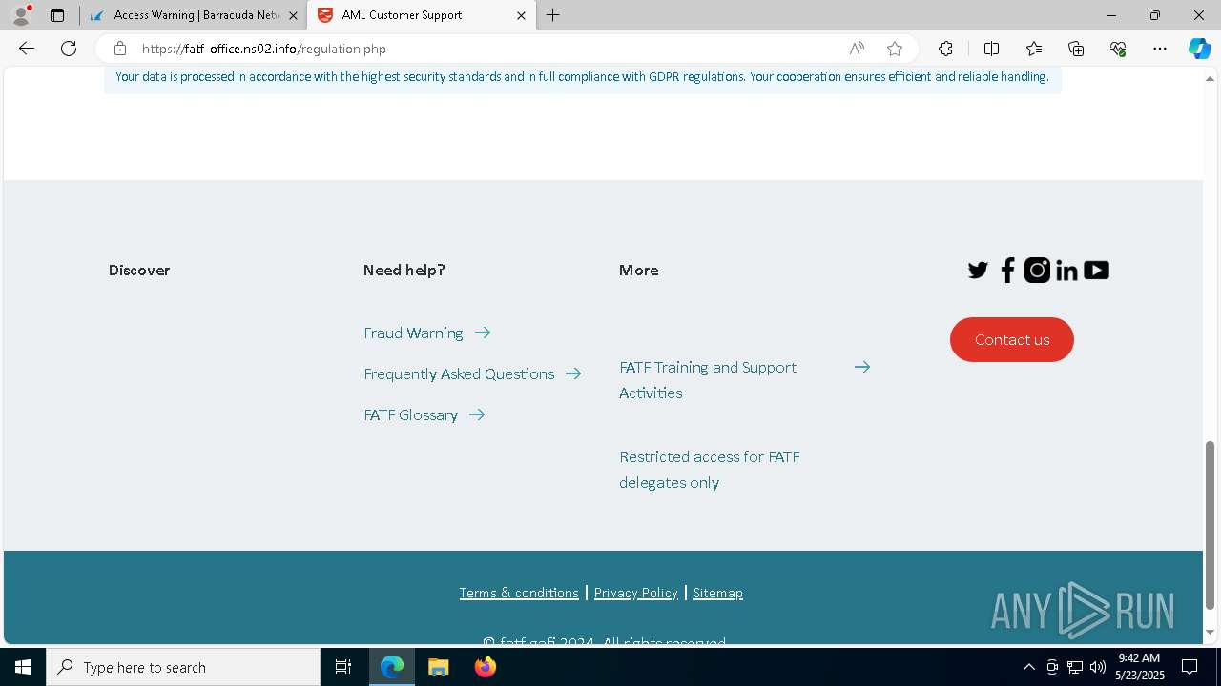
Task: Launch Firefox from taskbar
Action: [485, 667]
